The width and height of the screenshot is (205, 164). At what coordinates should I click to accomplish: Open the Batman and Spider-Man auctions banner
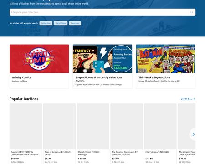[x=166, y=59]
